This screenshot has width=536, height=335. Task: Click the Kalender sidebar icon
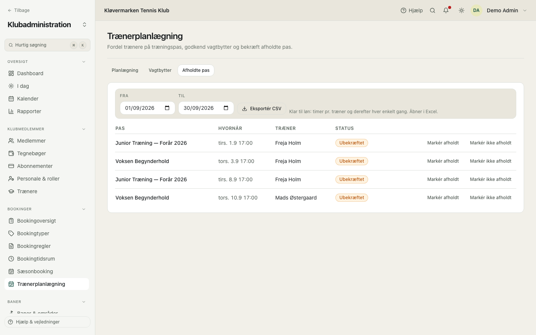click(x=11, y=99)
